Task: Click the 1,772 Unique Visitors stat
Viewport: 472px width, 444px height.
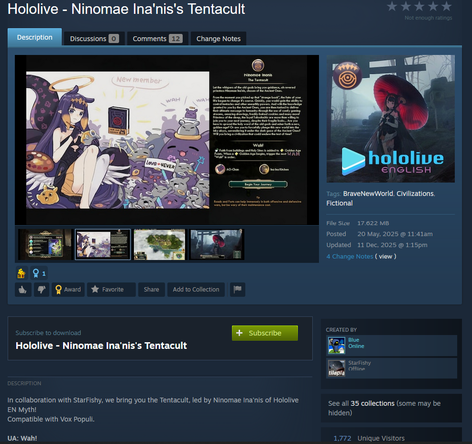Action: pyautogui.click(x=369, y=438)
